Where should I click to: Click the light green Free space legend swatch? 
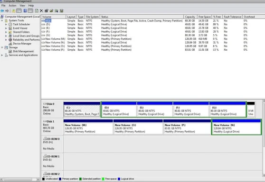click(x=103, y=179)
